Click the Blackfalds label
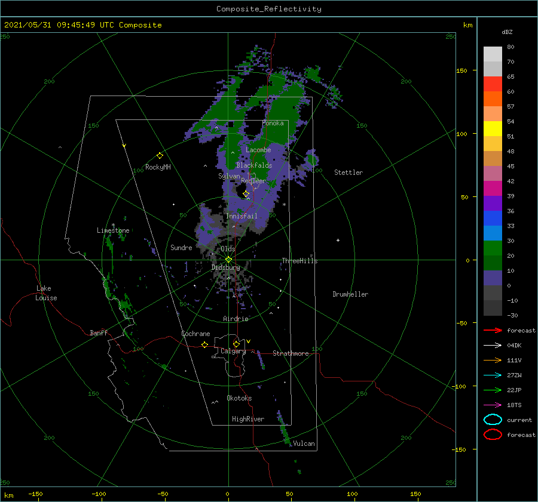Viewport: 538px width, 502px height. pyautogui.click(x=254, y=165)
